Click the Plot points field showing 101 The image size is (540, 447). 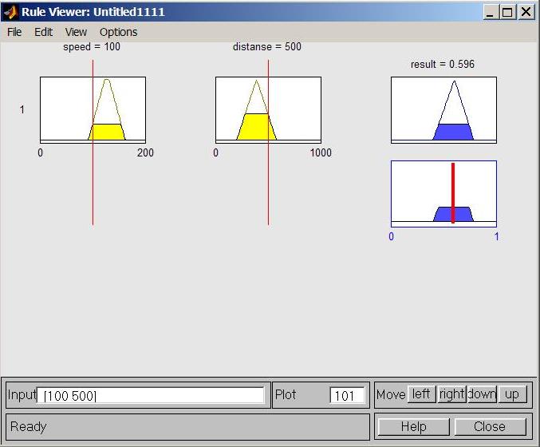pos(347,395)
